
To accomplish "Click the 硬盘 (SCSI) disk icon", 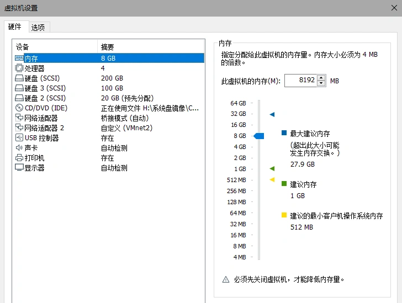I will tap(19, 78).
